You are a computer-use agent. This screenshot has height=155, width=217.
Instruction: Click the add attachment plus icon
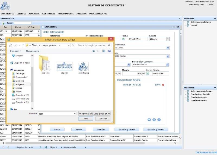pos(149,120)
